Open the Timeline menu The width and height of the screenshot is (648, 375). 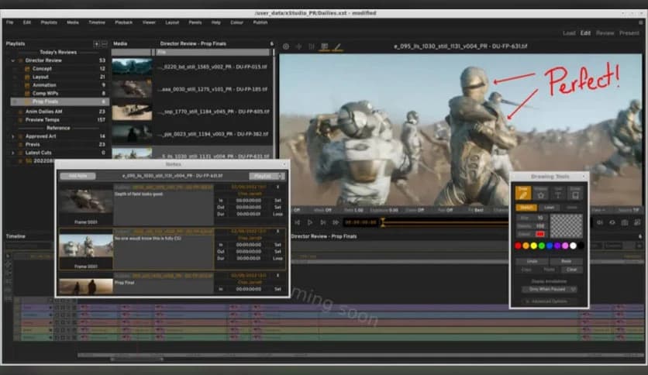click(97, 22)
